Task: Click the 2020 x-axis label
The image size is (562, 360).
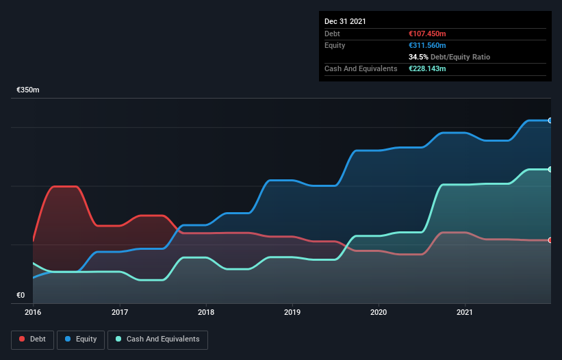Action: point(379,312)
